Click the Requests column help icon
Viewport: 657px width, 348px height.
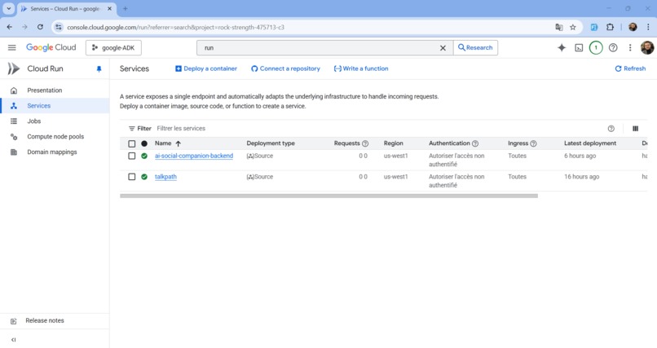pos(365,143)
